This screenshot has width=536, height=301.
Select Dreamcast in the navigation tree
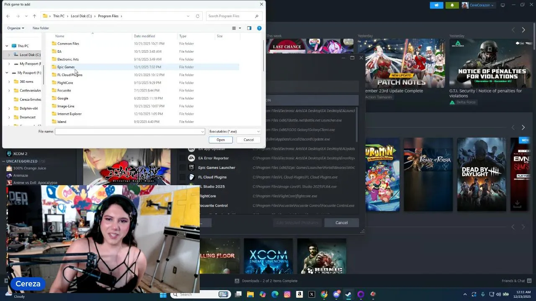[x=28, y=117]
